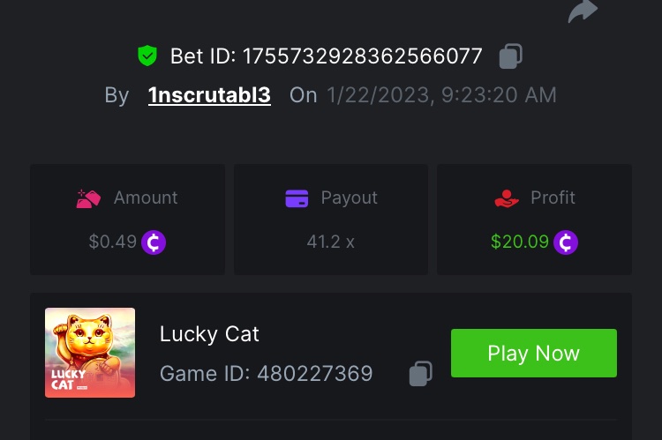The image size is (662, 440).
Task: Click the bet date and time
Action: 441,95
